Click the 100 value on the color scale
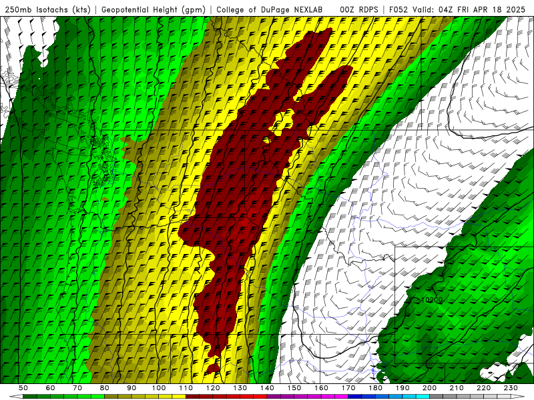Image resolution: width=534 pixels, height=400 pixels. (159, 388)
